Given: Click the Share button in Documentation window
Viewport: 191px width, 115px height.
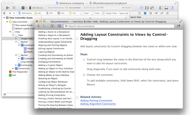Looking at the screenshot, I should click(179, 26).
